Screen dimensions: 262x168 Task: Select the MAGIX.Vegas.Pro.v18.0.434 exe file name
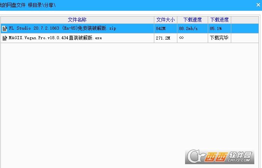pyautogui.click(x=55, y=38)
